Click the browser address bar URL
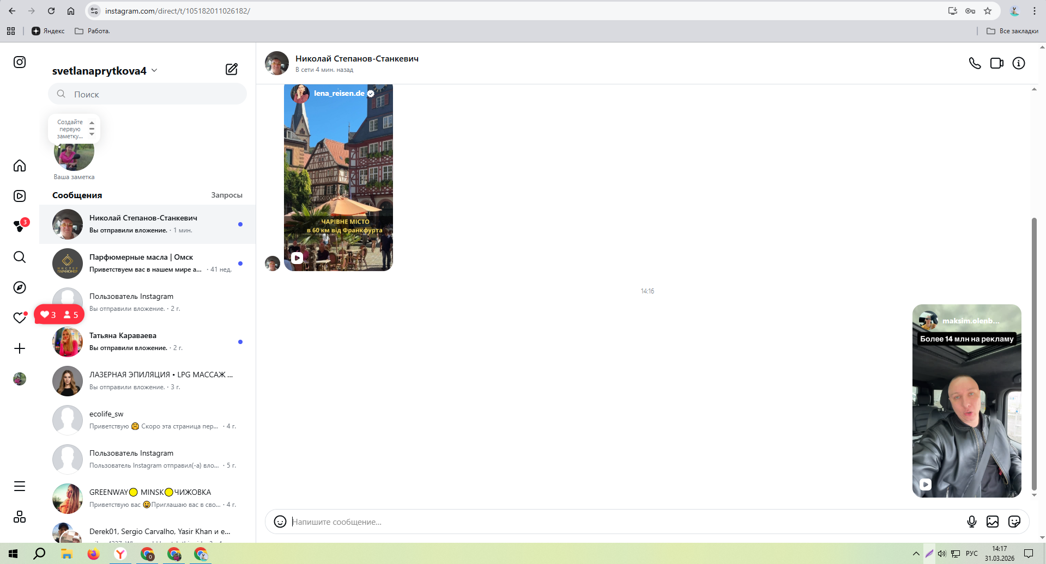 (178, 11)
